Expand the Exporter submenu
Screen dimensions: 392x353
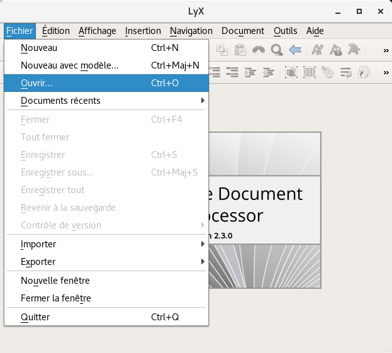point(106,262)
